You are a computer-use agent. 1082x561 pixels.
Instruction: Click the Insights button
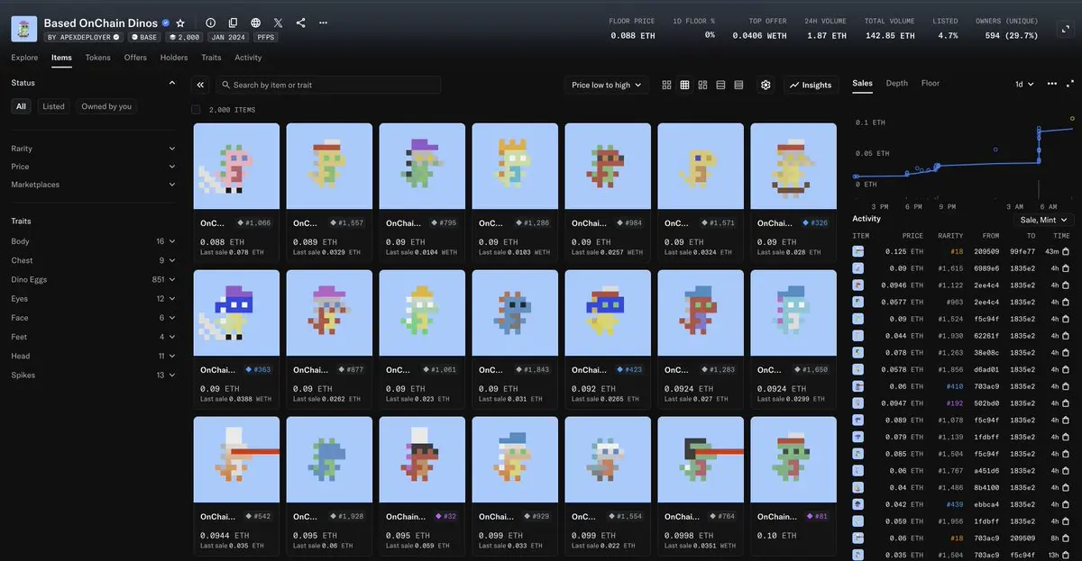click(x=811, y=85)
